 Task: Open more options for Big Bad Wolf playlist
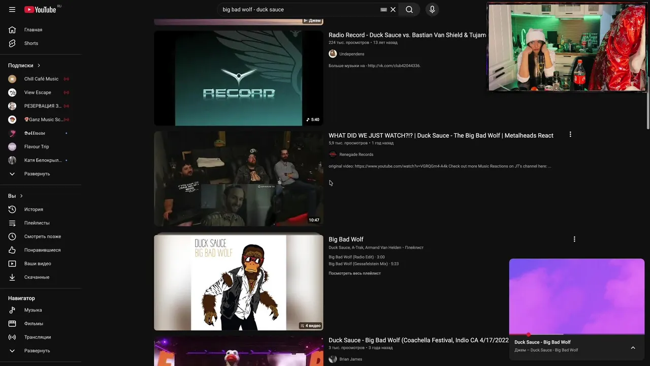[574, 239]
